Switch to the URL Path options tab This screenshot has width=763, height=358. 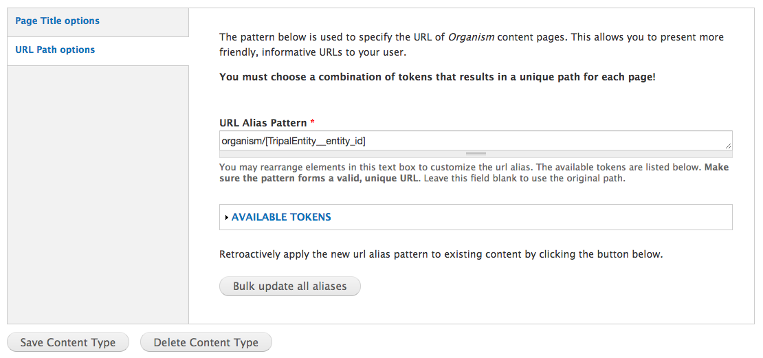(55, 50)
